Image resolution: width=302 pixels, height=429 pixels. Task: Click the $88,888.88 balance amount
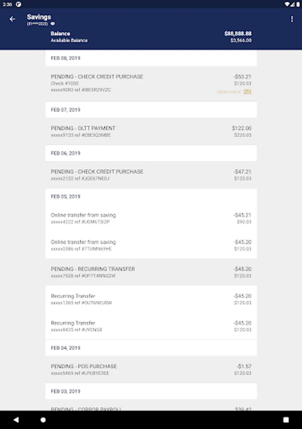coord(238,34)
